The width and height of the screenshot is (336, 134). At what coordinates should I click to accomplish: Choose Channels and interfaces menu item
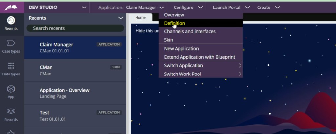coord(201,31)
